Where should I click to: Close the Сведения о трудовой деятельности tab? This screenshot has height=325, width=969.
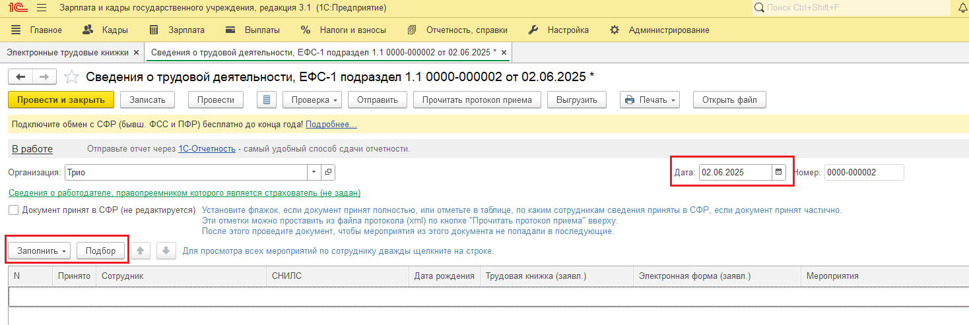tap(504, 52)
